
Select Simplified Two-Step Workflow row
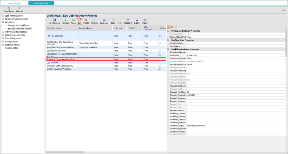tap(106, 48)
